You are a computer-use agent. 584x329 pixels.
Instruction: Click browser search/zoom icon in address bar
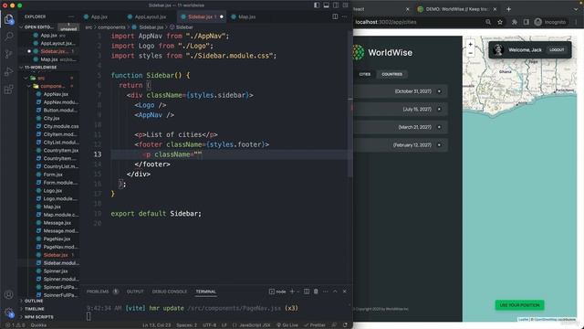[x=488, y=22]
